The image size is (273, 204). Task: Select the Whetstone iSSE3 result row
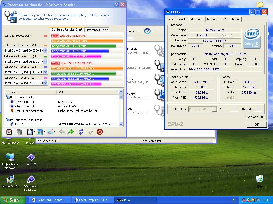(x=62, y=106)
